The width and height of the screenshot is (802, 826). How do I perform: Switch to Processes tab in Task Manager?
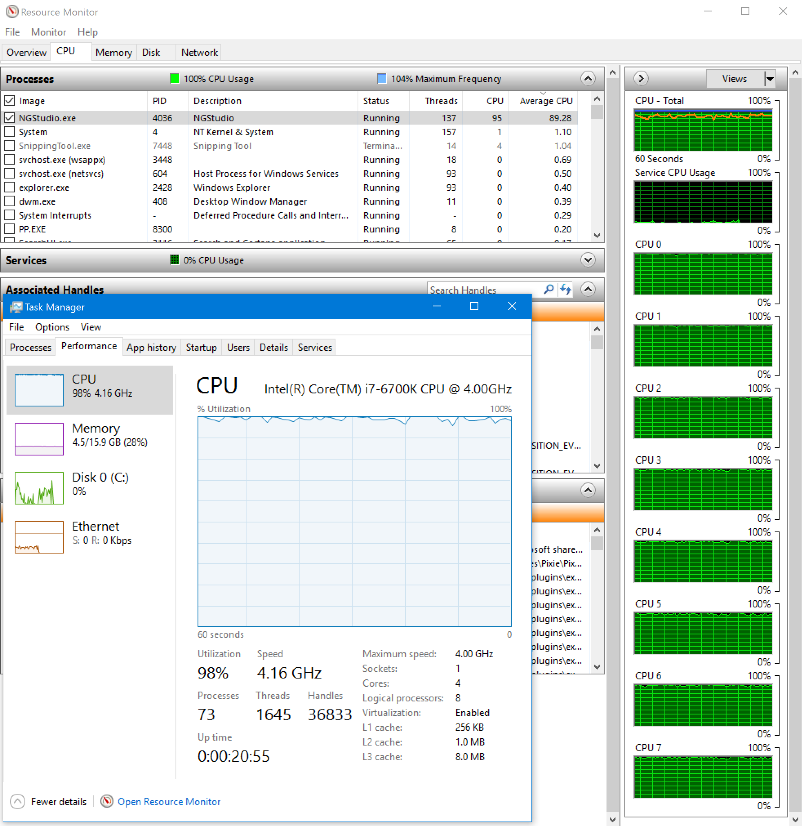click(x=30, y=347)
